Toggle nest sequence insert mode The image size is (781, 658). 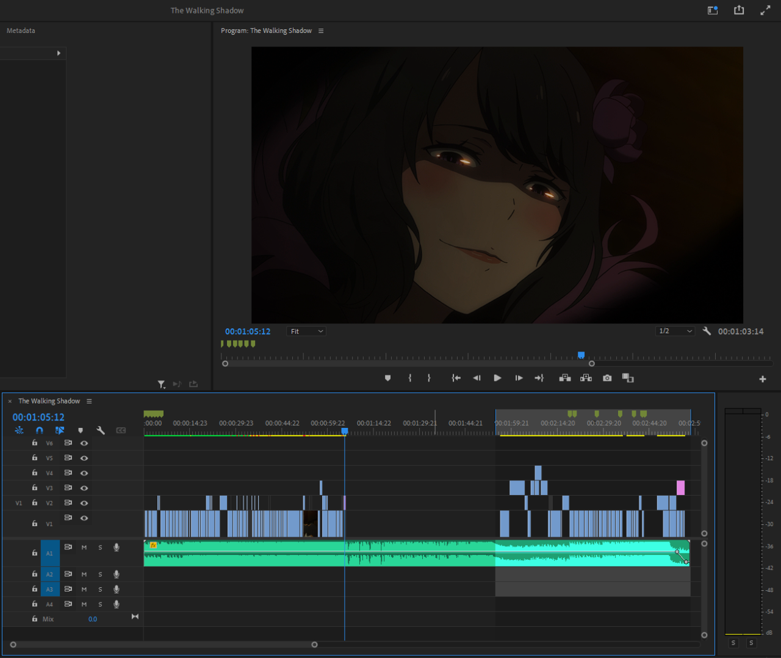20,430
